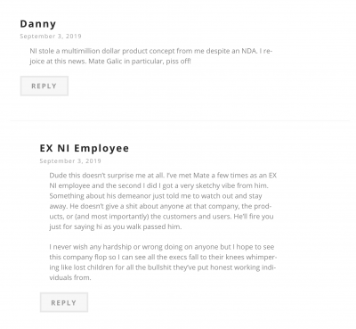Click the line 'ucts, or (and most importantly)'

click(x=161, y=217)
